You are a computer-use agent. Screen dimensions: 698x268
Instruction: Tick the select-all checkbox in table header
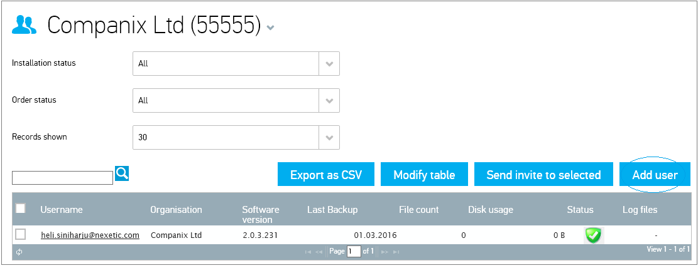pyautogui.click(x=21, y=209)
